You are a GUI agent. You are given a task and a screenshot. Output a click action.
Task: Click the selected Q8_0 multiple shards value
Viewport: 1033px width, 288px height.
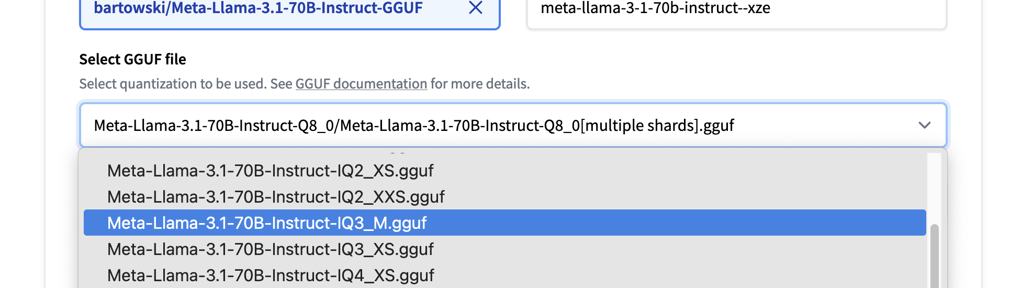tap(413, 126)
